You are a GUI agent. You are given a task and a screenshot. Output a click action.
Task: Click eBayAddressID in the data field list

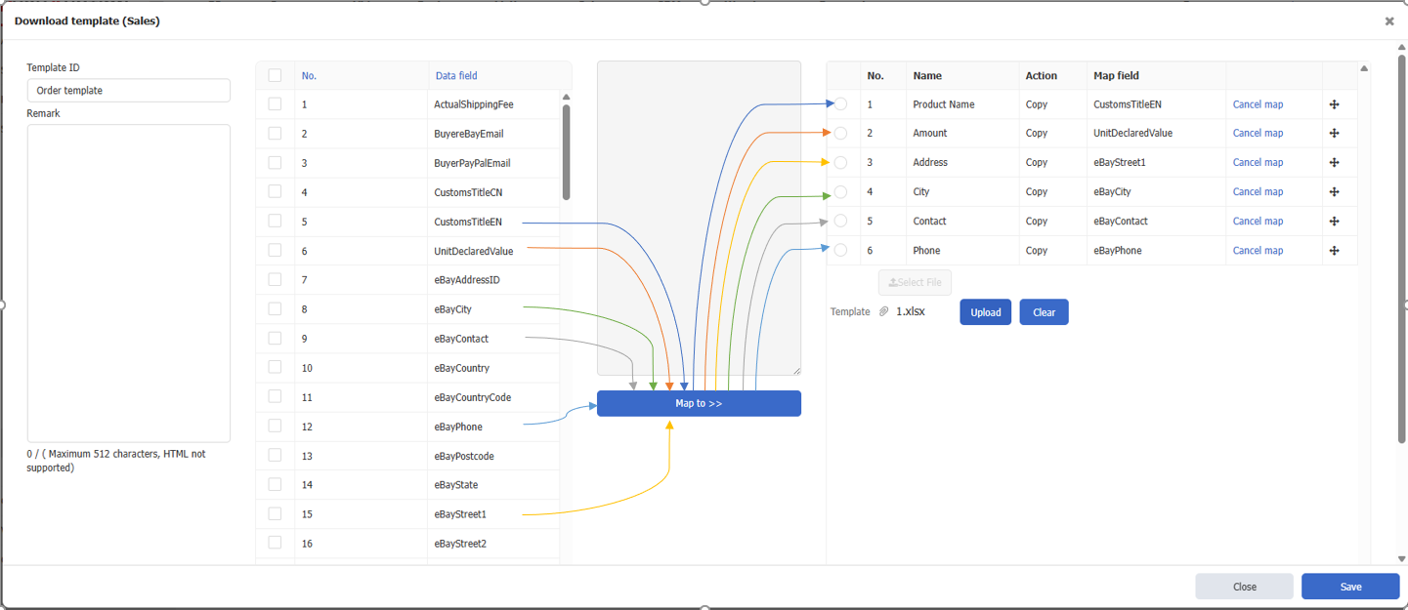click(x=468, y=280)
